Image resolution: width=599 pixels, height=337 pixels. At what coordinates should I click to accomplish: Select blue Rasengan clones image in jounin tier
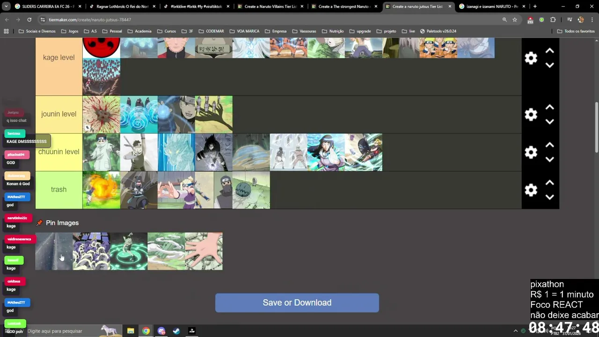(139, 115)
